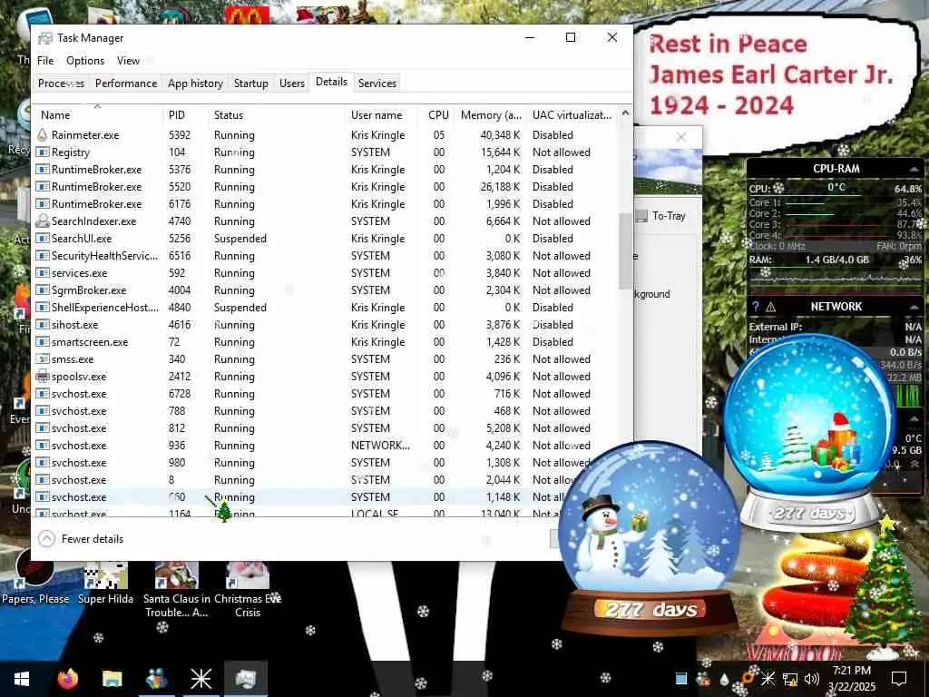Click the Task Manager title bar icon

tap(45, 38)
